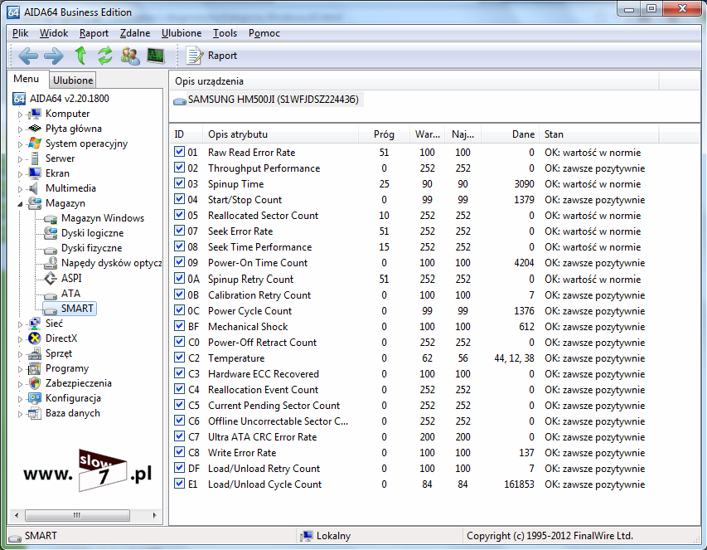Expand the DirectX tree node
707x550 pixels.
coord(20,339)
